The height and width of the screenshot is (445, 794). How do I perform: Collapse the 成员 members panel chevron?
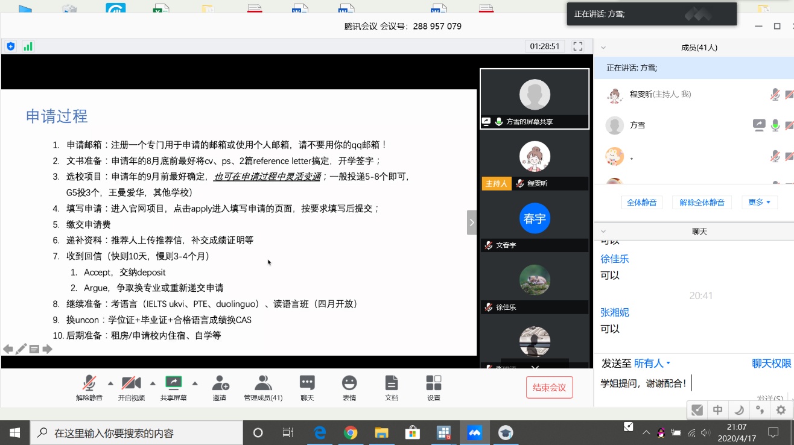604,46
